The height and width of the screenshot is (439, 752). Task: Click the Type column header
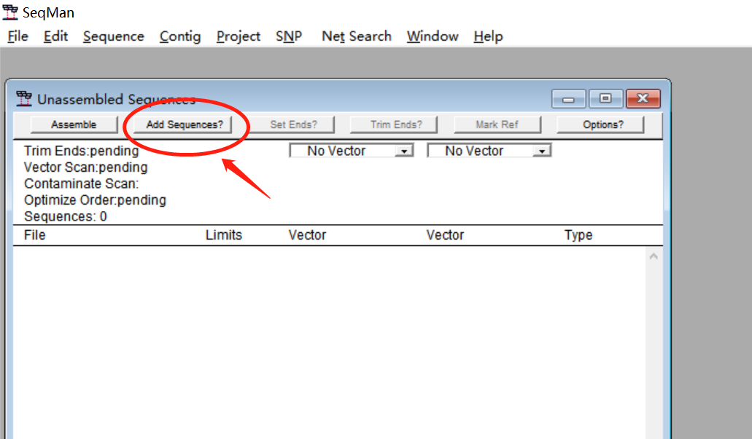(578, 235)
